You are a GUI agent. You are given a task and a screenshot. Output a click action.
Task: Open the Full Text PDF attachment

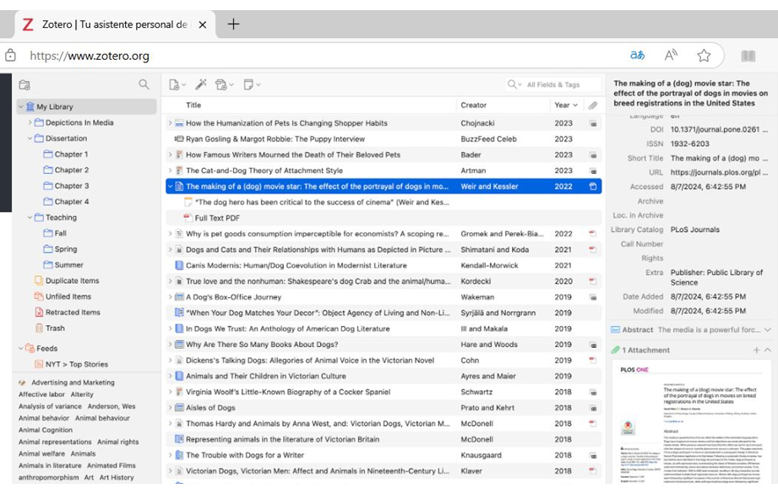click(x=217, y=218)
